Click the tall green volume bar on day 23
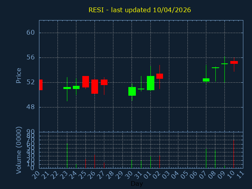The width and height of the screenshot is (252, 189). tap(67, 156)
